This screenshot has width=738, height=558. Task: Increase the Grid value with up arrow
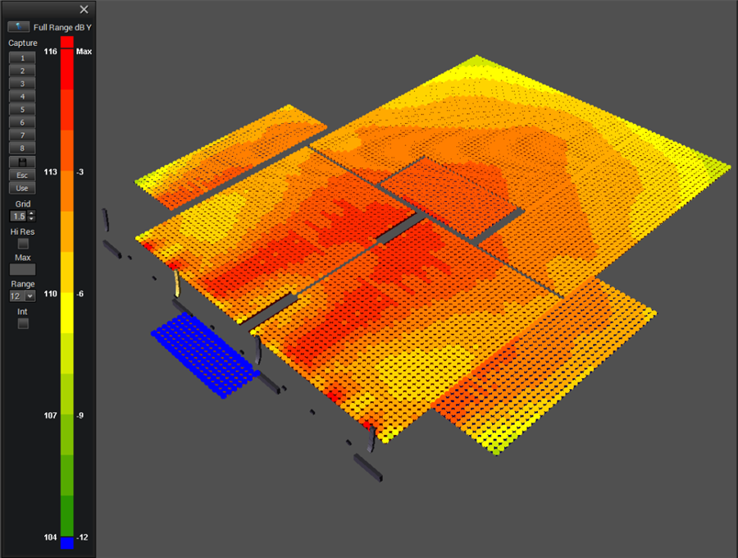[31, 213]
